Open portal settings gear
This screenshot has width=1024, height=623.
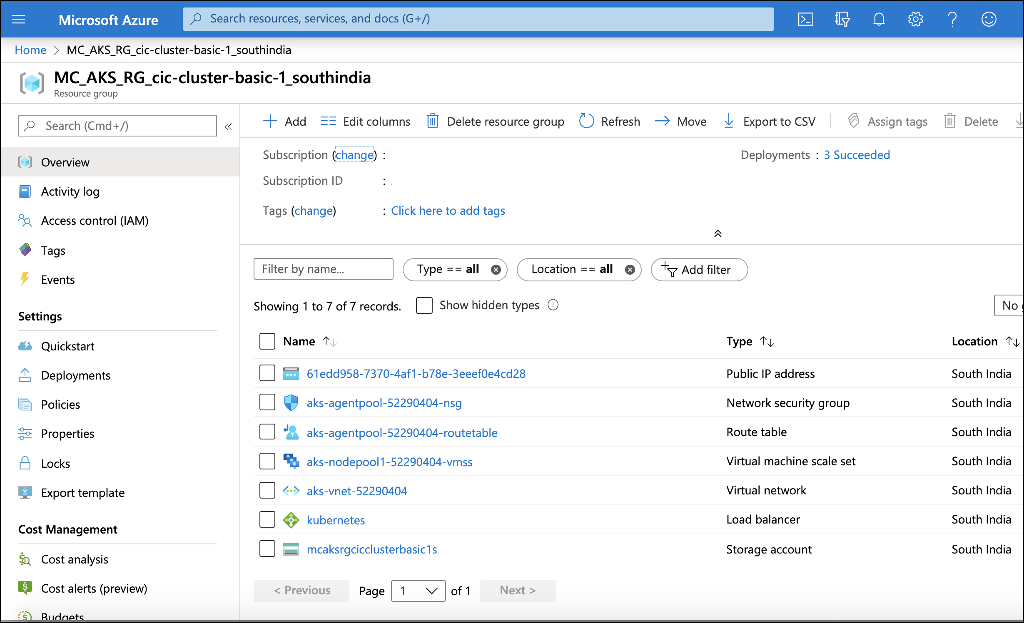pyautogui.click(x=915, y=19)
